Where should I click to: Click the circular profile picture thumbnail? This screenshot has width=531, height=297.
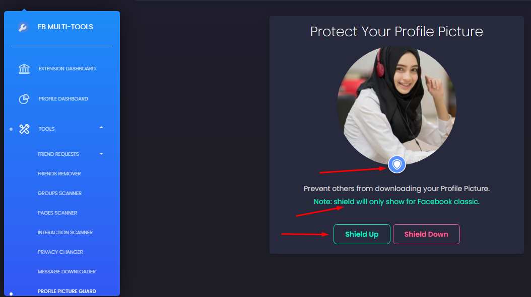tap(397, 106)
